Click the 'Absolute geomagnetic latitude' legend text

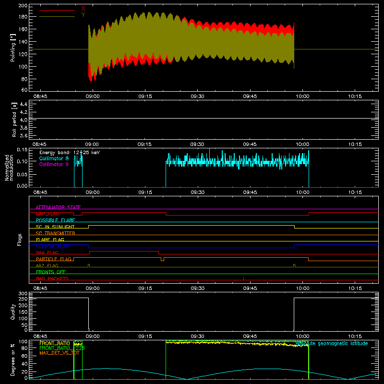pos(332,344)
